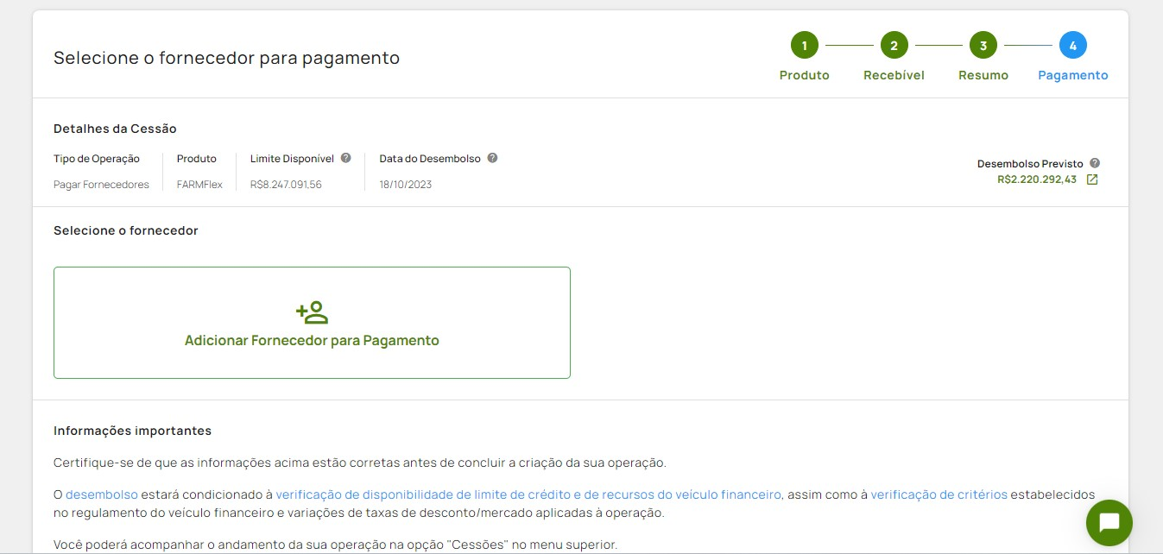This screenshot has height=554, width=1163.
Task: Open the "verificação de critérios" link
Action: point(939,494)
